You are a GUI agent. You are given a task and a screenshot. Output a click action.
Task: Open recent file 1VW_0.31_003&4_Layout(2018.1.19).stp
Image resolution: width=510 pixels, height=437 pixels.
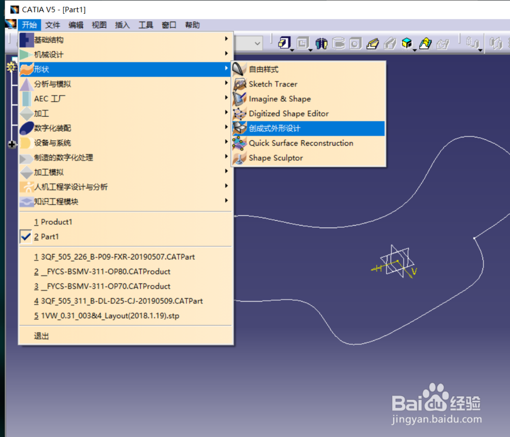pyautogui.click(x=125, y=316)
